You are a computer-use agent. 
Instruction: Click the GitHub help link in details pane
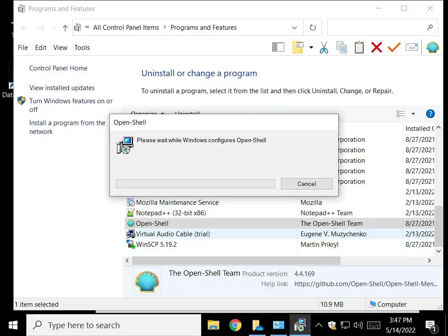click(366, 283)
